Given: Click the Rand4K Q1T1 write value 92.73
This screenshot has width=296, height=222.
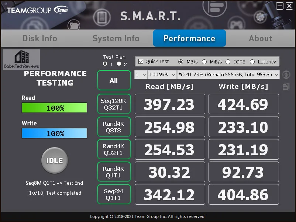Looking at the screenshot, I should pyautogui.click(x=244, y=172).
